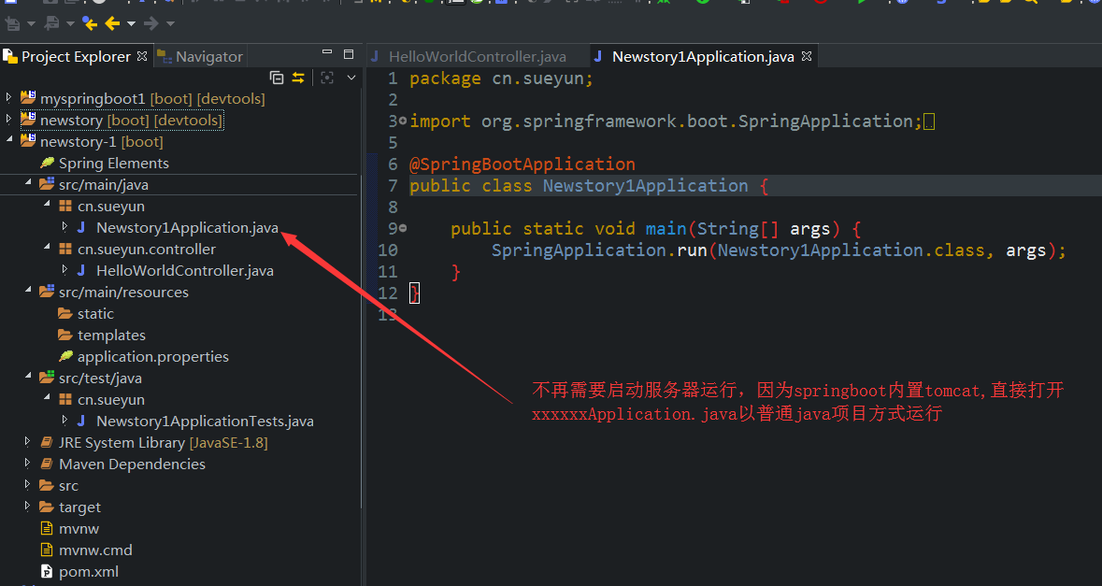Collapse the src/main/resources folder

coord(28,290)
